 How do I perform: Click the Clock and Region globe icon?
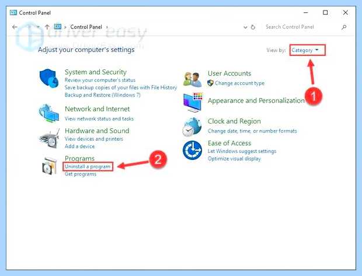pyautogui.click(x=192, y=127)
